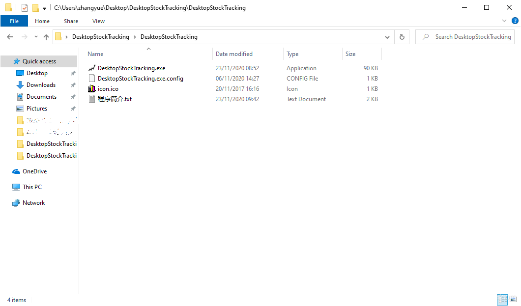Select the parent DesktopStockTracking breadcrumb
521x306 pixels.
[x=101, y=37]
